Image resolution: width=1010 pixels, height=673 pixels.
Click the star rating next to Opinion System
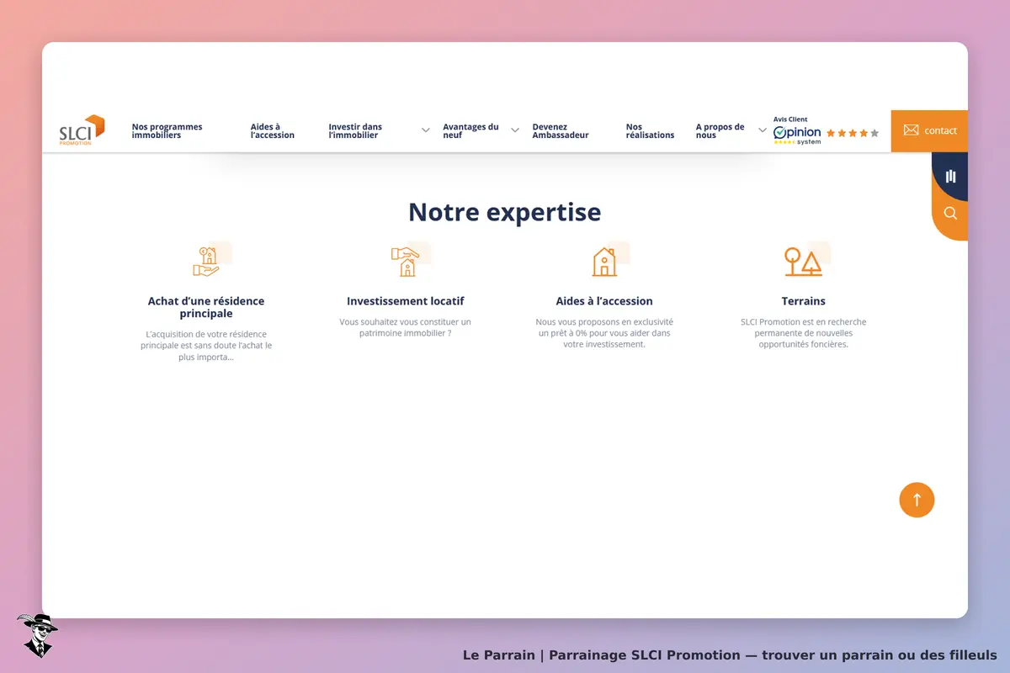point(853,133)
